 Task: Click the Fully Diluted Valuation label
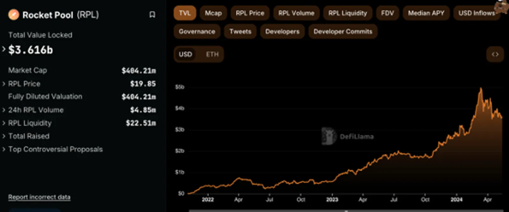point(45,97)
